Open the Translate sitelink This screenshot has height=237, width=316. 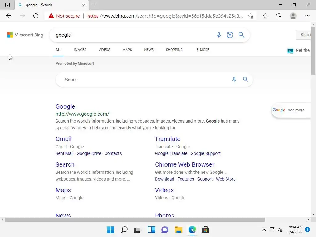coord(168,139)
